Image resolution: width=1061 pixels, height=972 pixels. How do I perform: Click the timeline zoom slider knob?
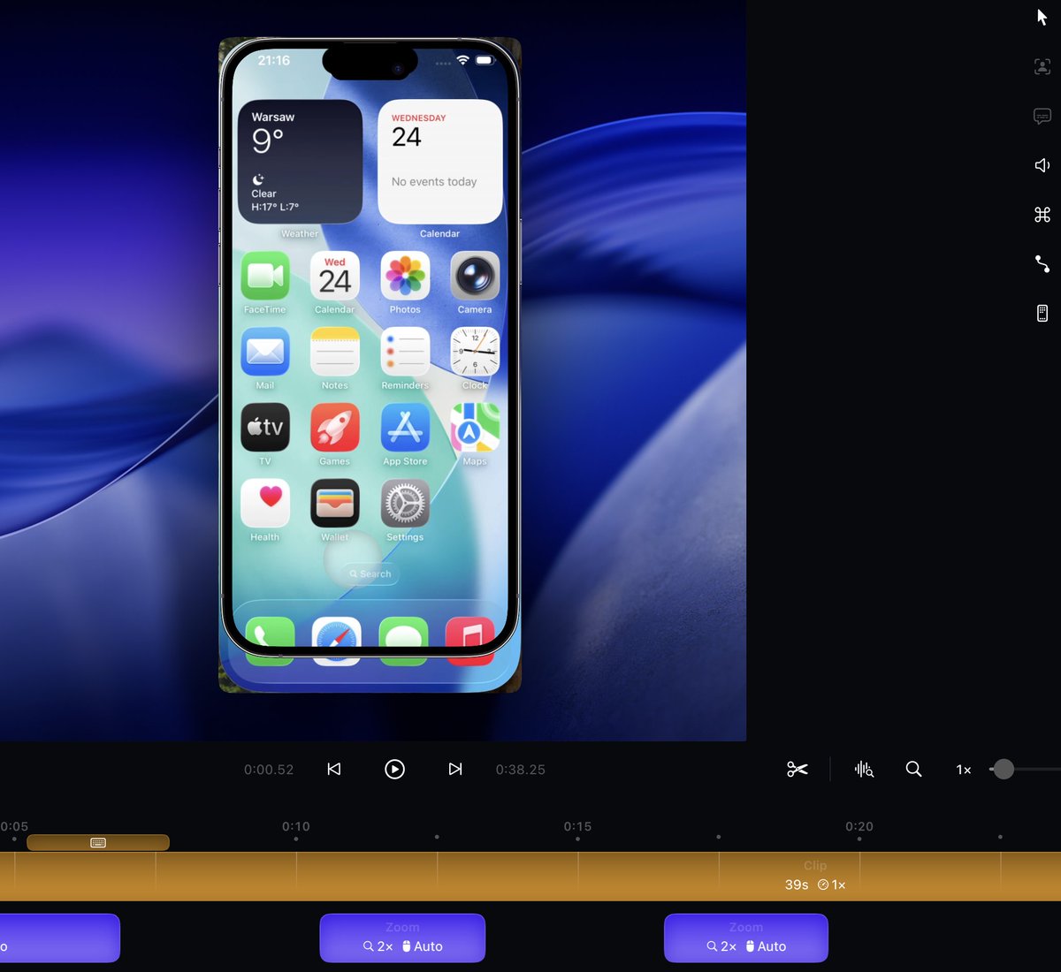(1003, 770)
